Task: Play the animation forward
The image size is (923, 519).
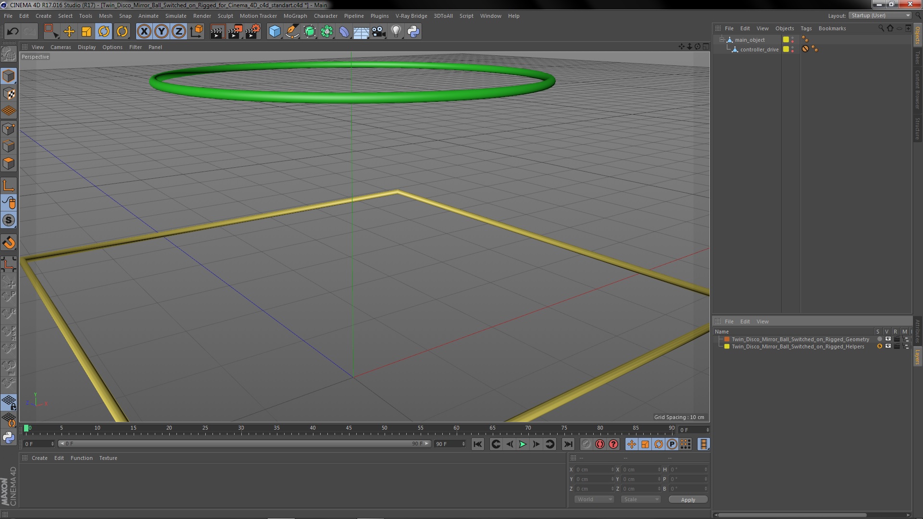Action: (x=523, y=444)
